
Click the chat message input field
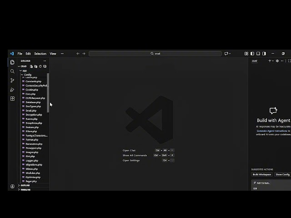(x=271, y=188)
